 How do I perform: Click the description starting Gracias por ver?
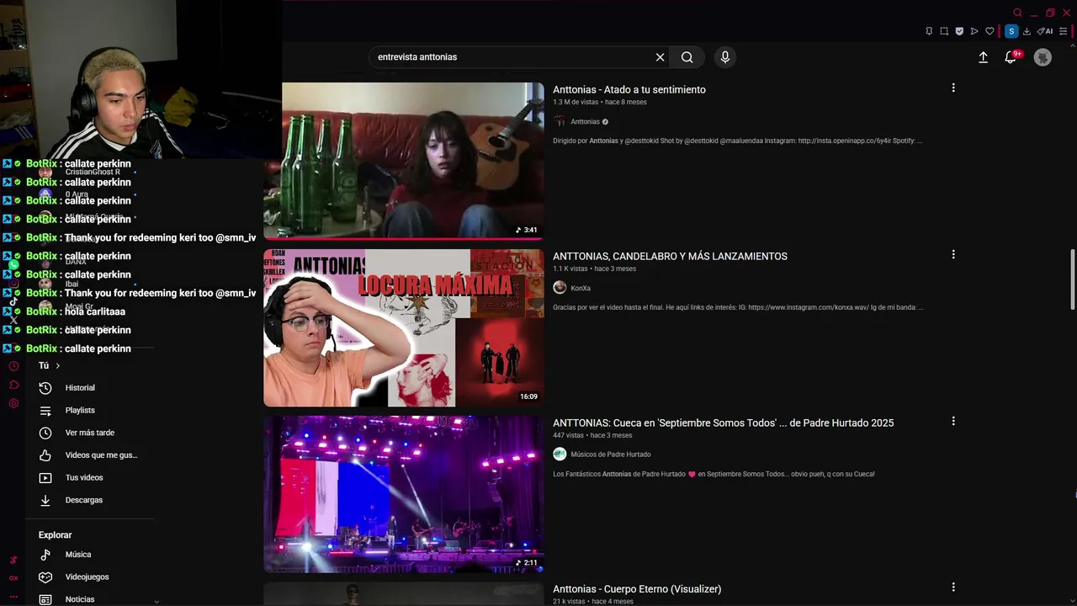click(x=738, y=307)
